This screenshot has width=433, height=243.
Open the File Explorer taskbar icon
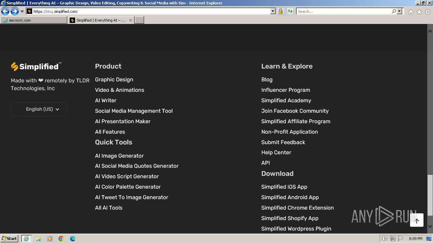point(38,239)
